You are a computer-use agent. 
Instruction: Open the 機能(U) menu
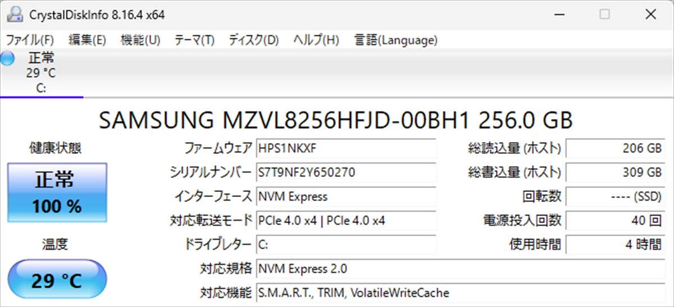[140, 40]
